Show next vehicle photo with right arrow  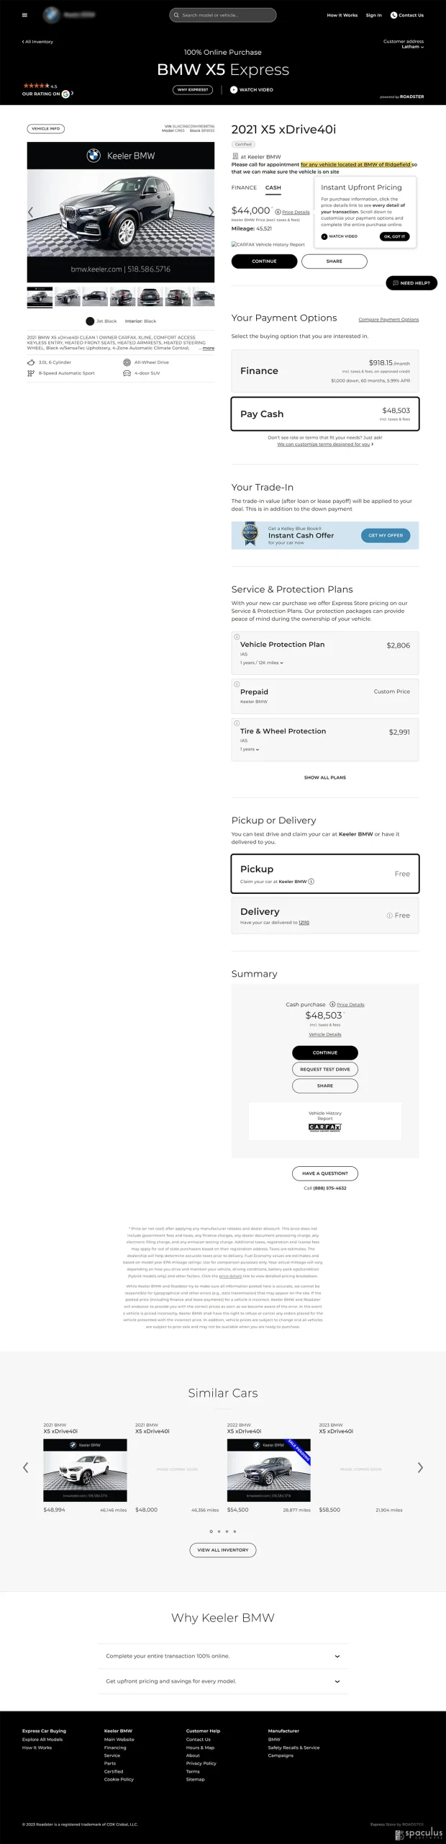(210, 212)
